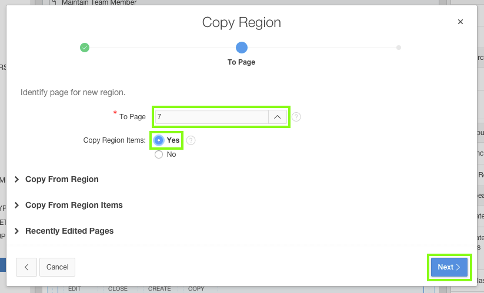Select No for Copy Region Items

(x=159, y=154)
